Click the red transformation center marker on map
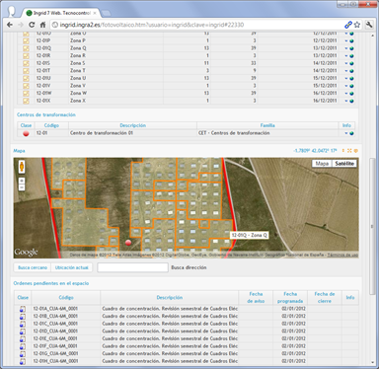This screenshot has width=379, height=369. click(128, 243)
